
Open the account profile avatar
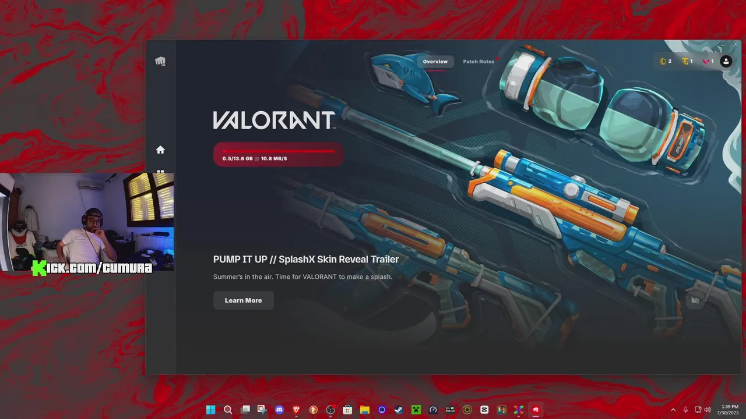tap(726, 61)
